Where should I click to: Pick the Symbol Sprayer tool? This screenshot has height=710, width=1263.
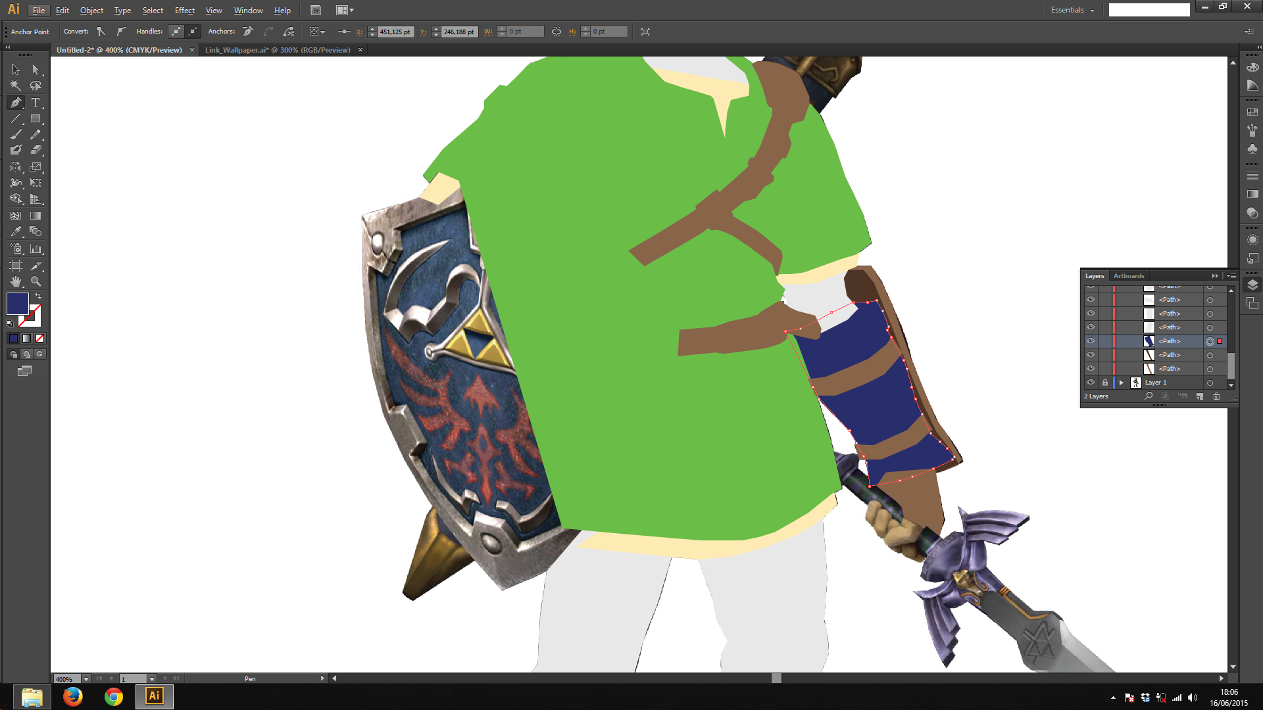[x=16, y=249]
